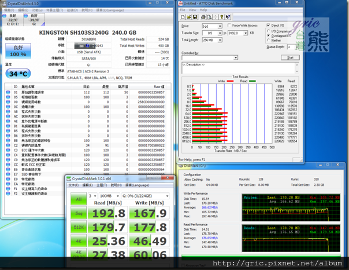Save results with ATTO floppy disk icon
The image size is (349, 270).
pos(195,17)
